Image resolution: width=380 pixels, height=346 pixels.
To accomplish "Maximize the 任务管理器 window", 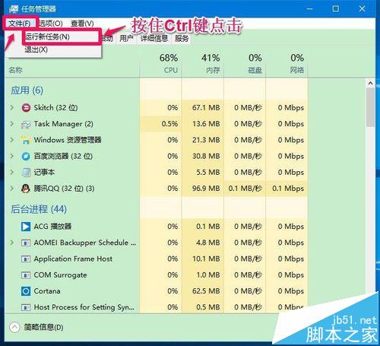I will [336, 9].
